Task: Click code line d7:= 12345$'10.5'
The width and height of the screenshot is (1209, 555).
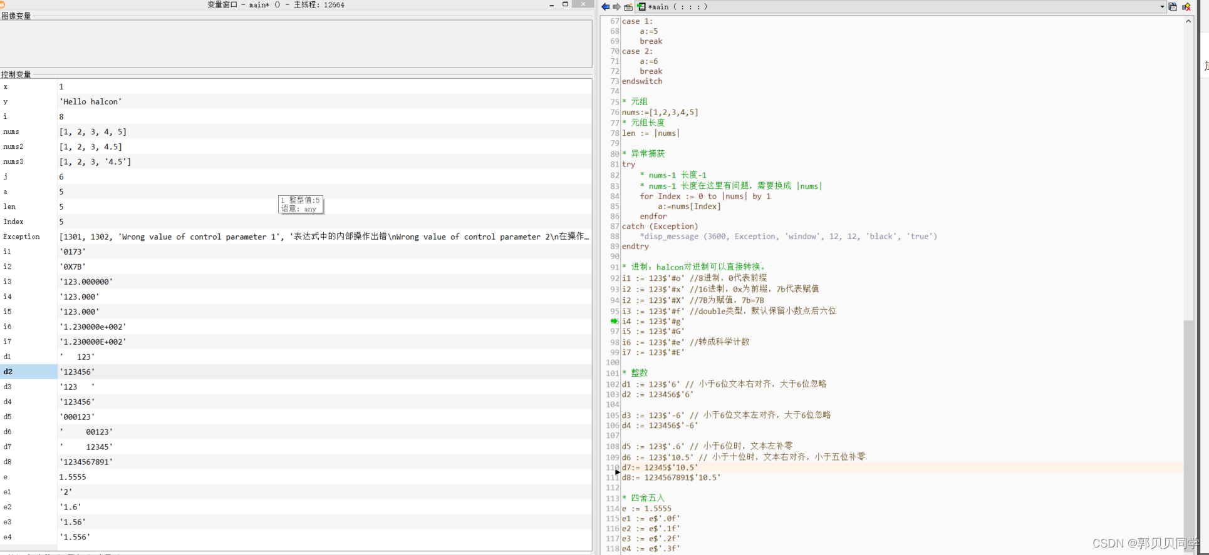Action: [660, 467]
